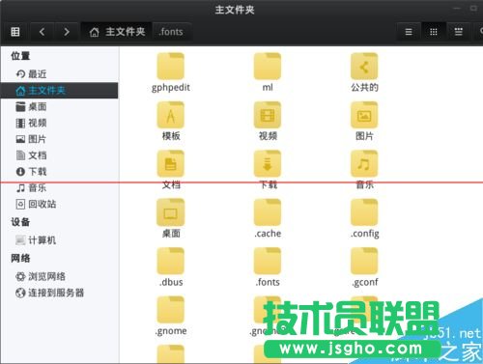
Task: Select the 视频 folder icon in file area
Action: pos(268,115)
